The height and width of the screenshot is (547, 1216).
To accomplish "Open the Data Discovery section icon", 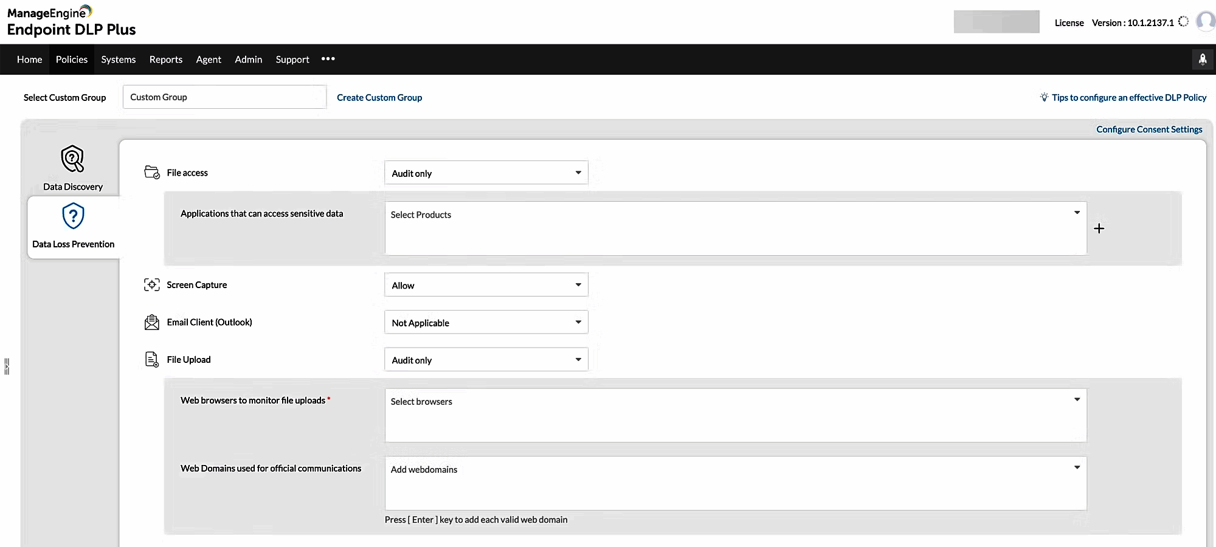I will (x=72, y=159).
